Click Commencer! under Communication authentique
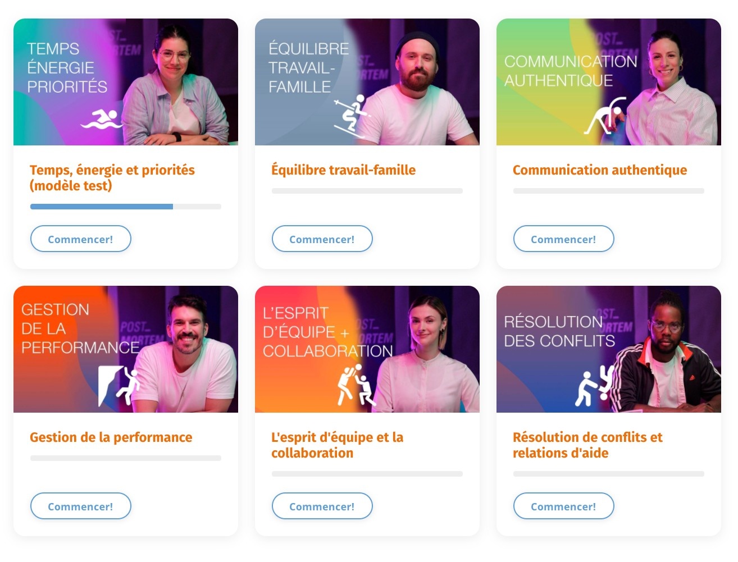Screen dimensions: 738x562 [563, 239]
